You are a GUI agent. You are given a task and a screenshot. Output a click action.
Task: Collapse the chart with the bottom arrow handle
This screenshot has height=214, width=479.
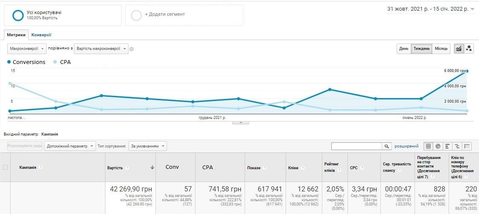click(241, 122)
